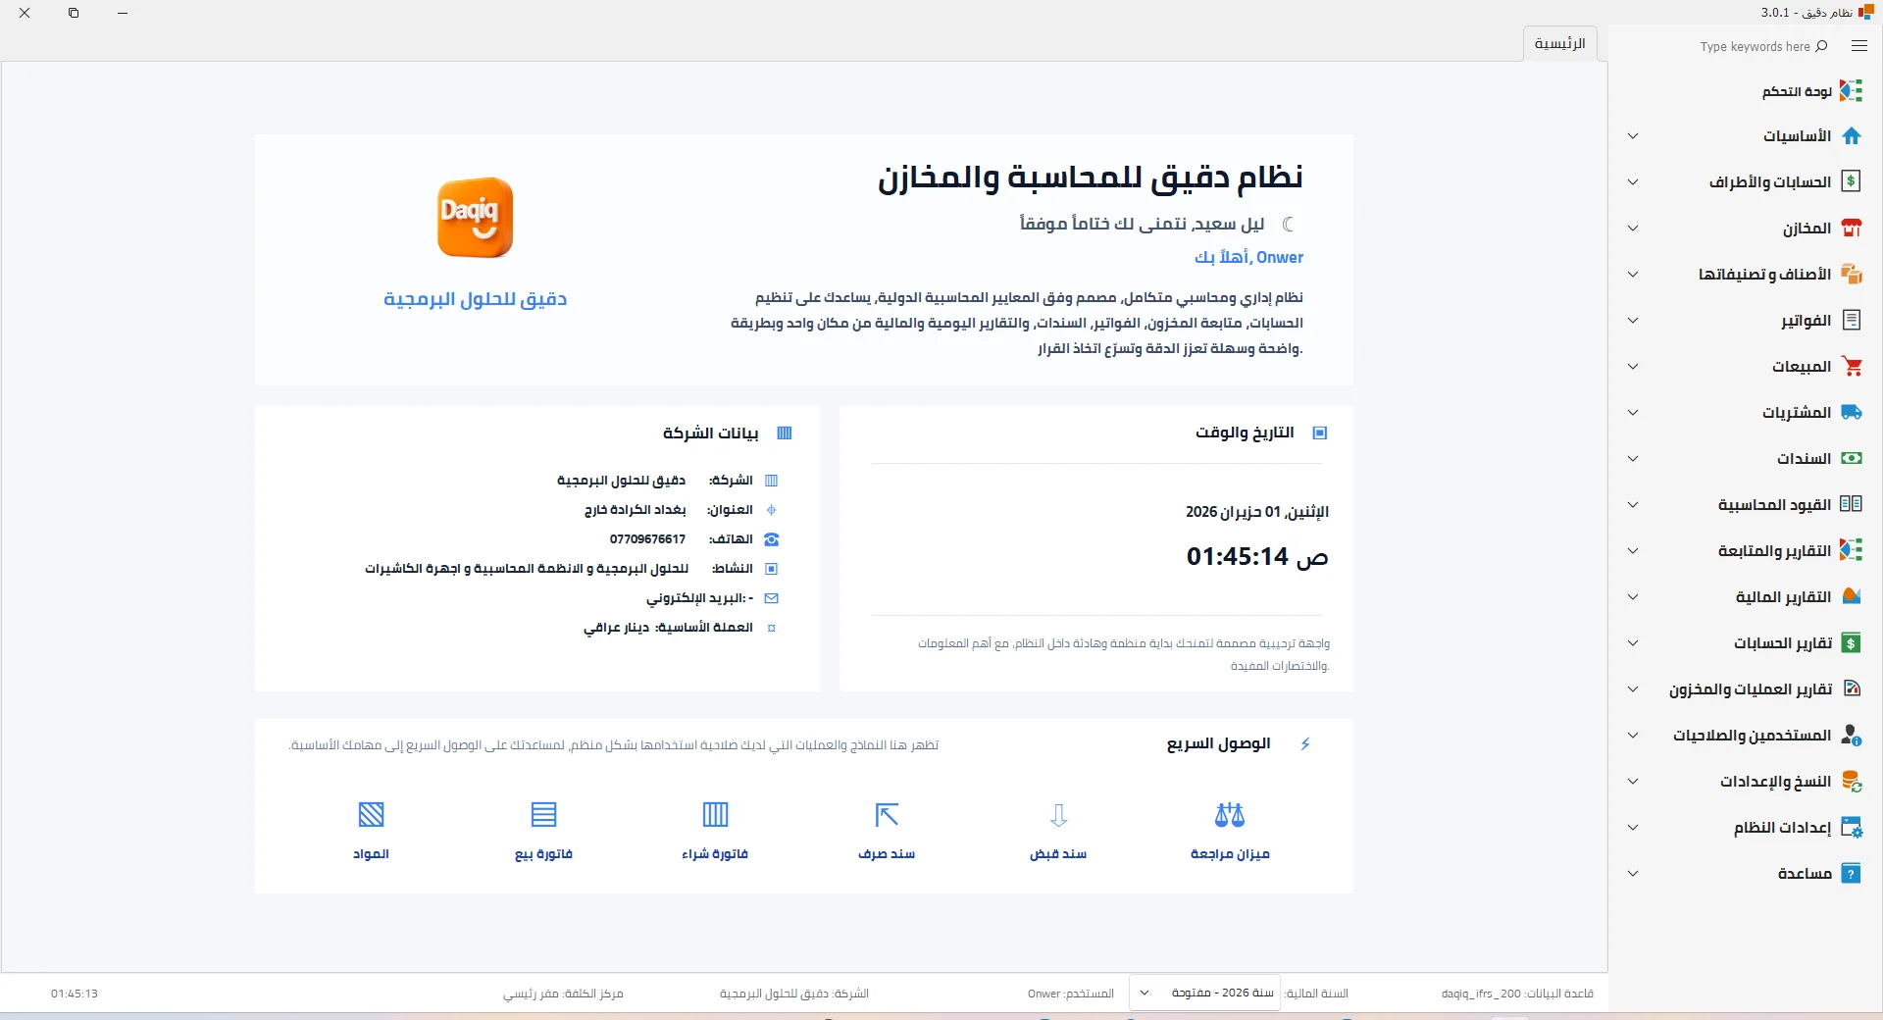The width and height of the screenshot is (1883, 1020).
Task: Expand the المبيعات section chevron
Action: point(1633,367)
